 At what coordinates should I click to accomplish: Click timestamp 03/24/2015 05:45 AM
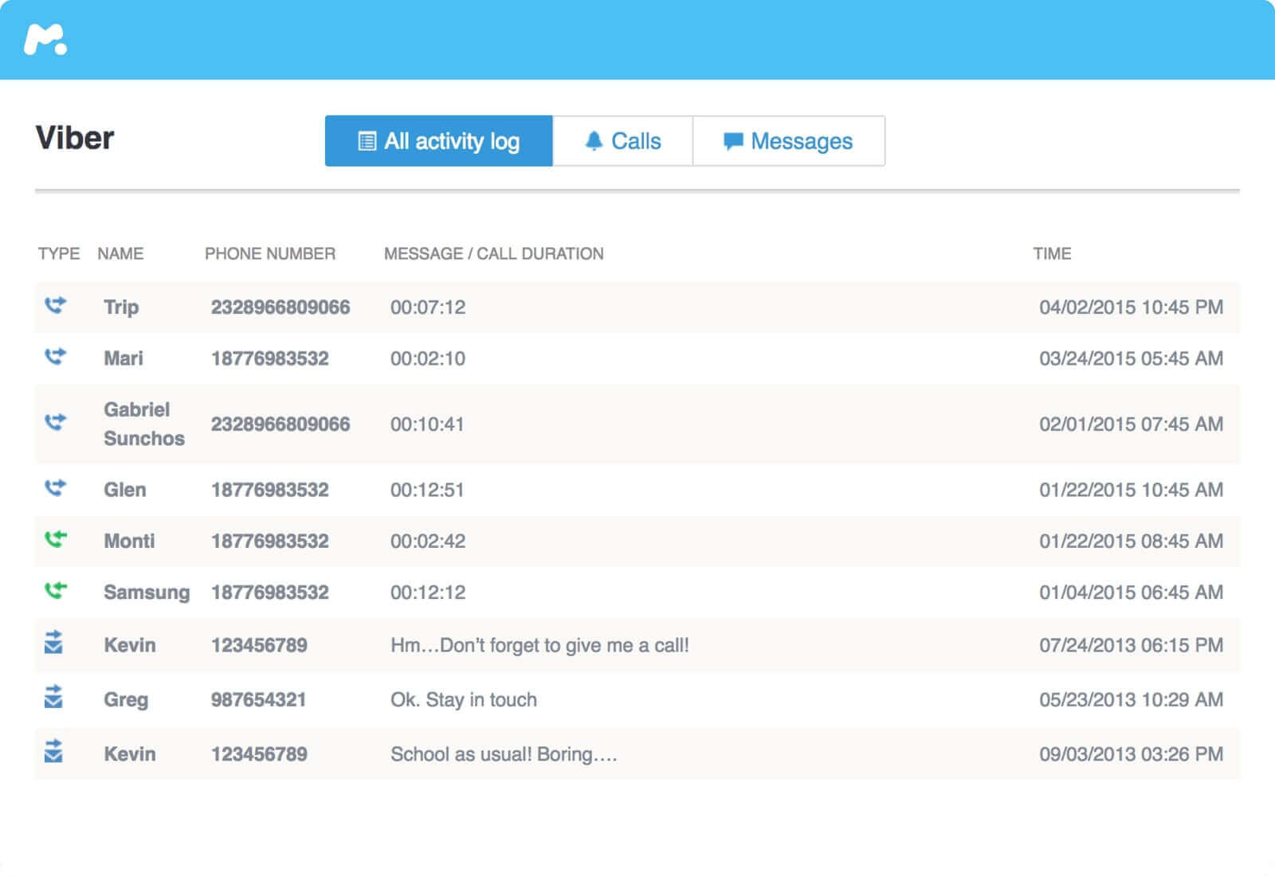(x=1132, y=358)
